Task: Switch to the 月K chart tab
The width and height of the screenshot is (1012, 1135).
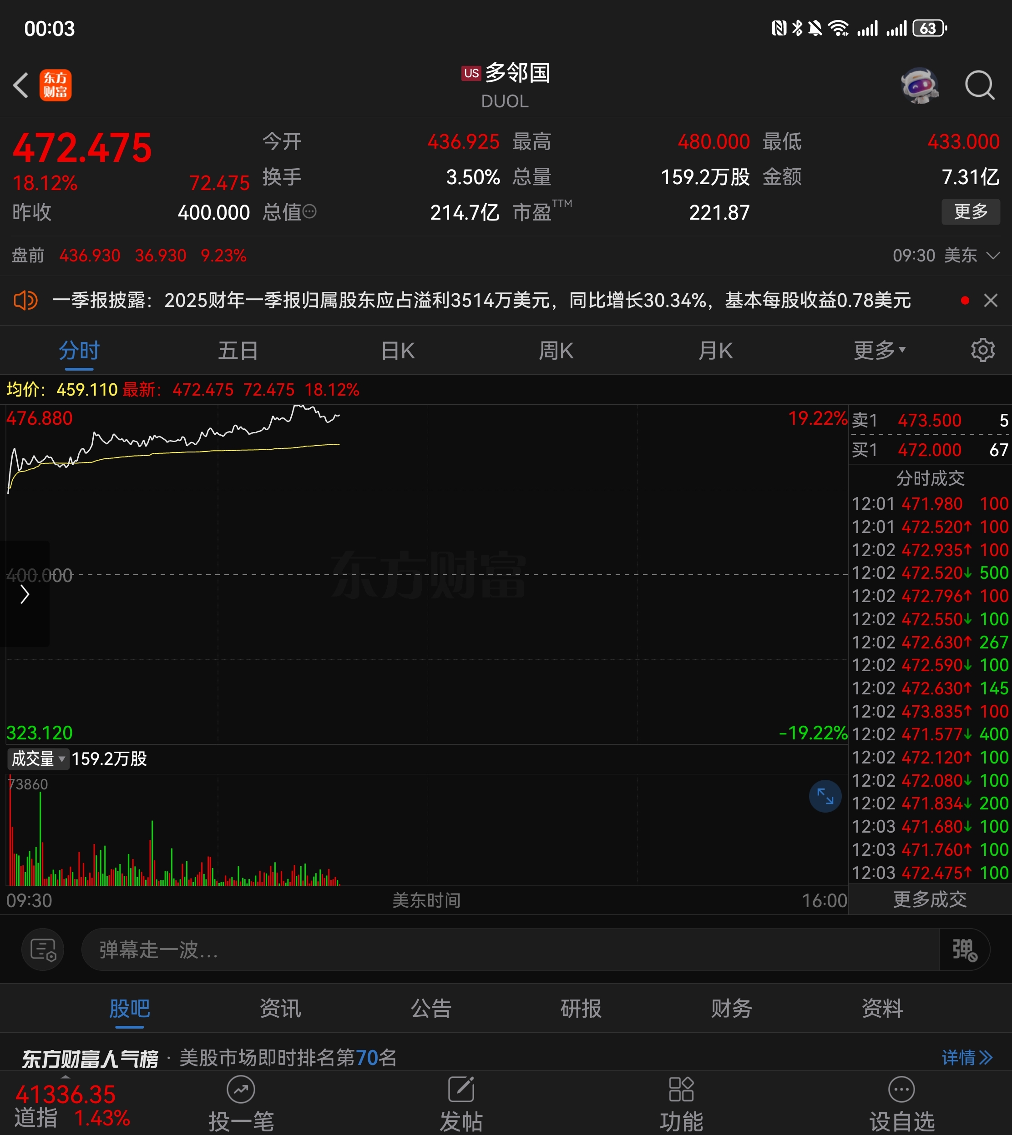Action: (x=715, y=351)
